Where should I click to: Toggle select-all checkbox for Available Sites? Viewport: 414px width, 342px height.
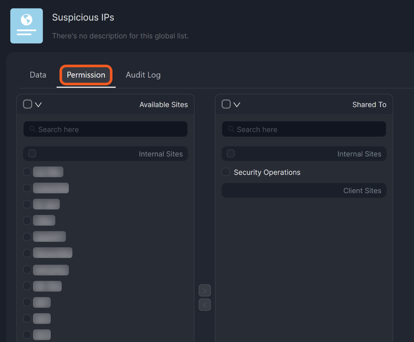[x=27, y=104]
